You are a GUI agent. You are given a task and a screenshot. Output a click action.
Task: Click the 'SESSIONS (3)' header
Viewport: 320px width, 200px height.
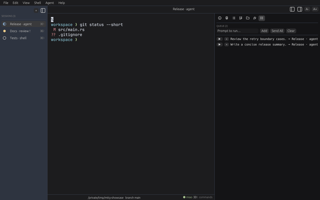click(x=8, y=16)
